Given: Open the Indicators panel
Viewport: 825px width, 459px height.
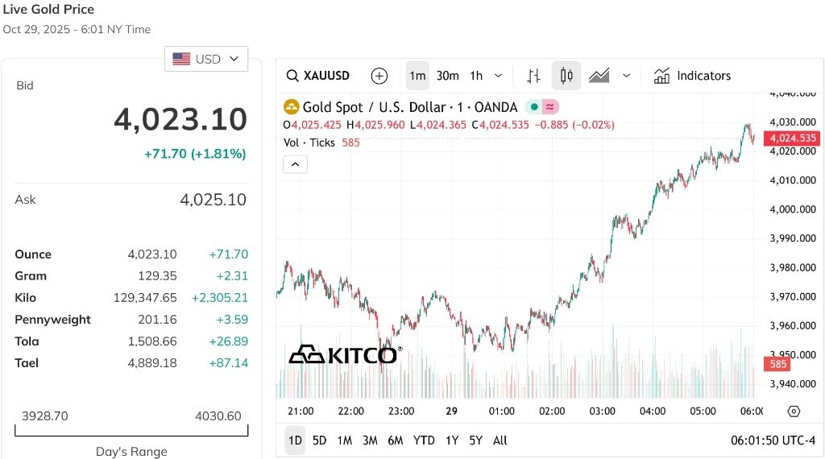Looking at the screenshot, I should click(x=692, y=76).
